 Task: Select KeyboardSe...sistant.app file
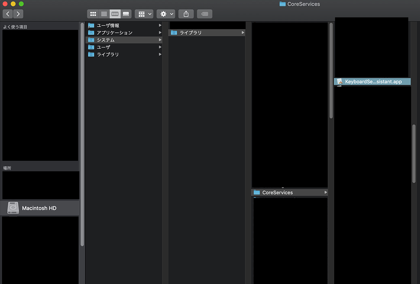[372, 82]
